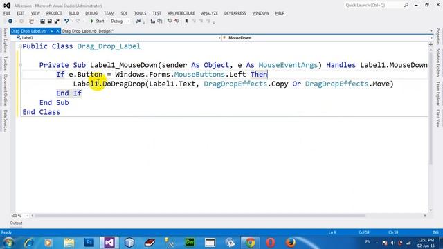Click the Save All toolbar icon
Image resolution: width=443 pixels, height=249 pixels.
click(57, 21)
